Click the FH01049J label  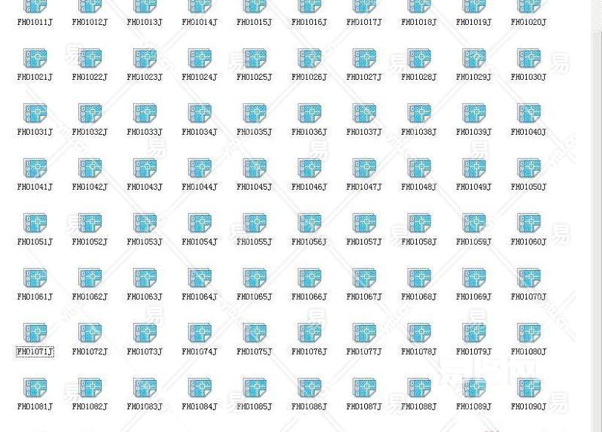point(474,187)
